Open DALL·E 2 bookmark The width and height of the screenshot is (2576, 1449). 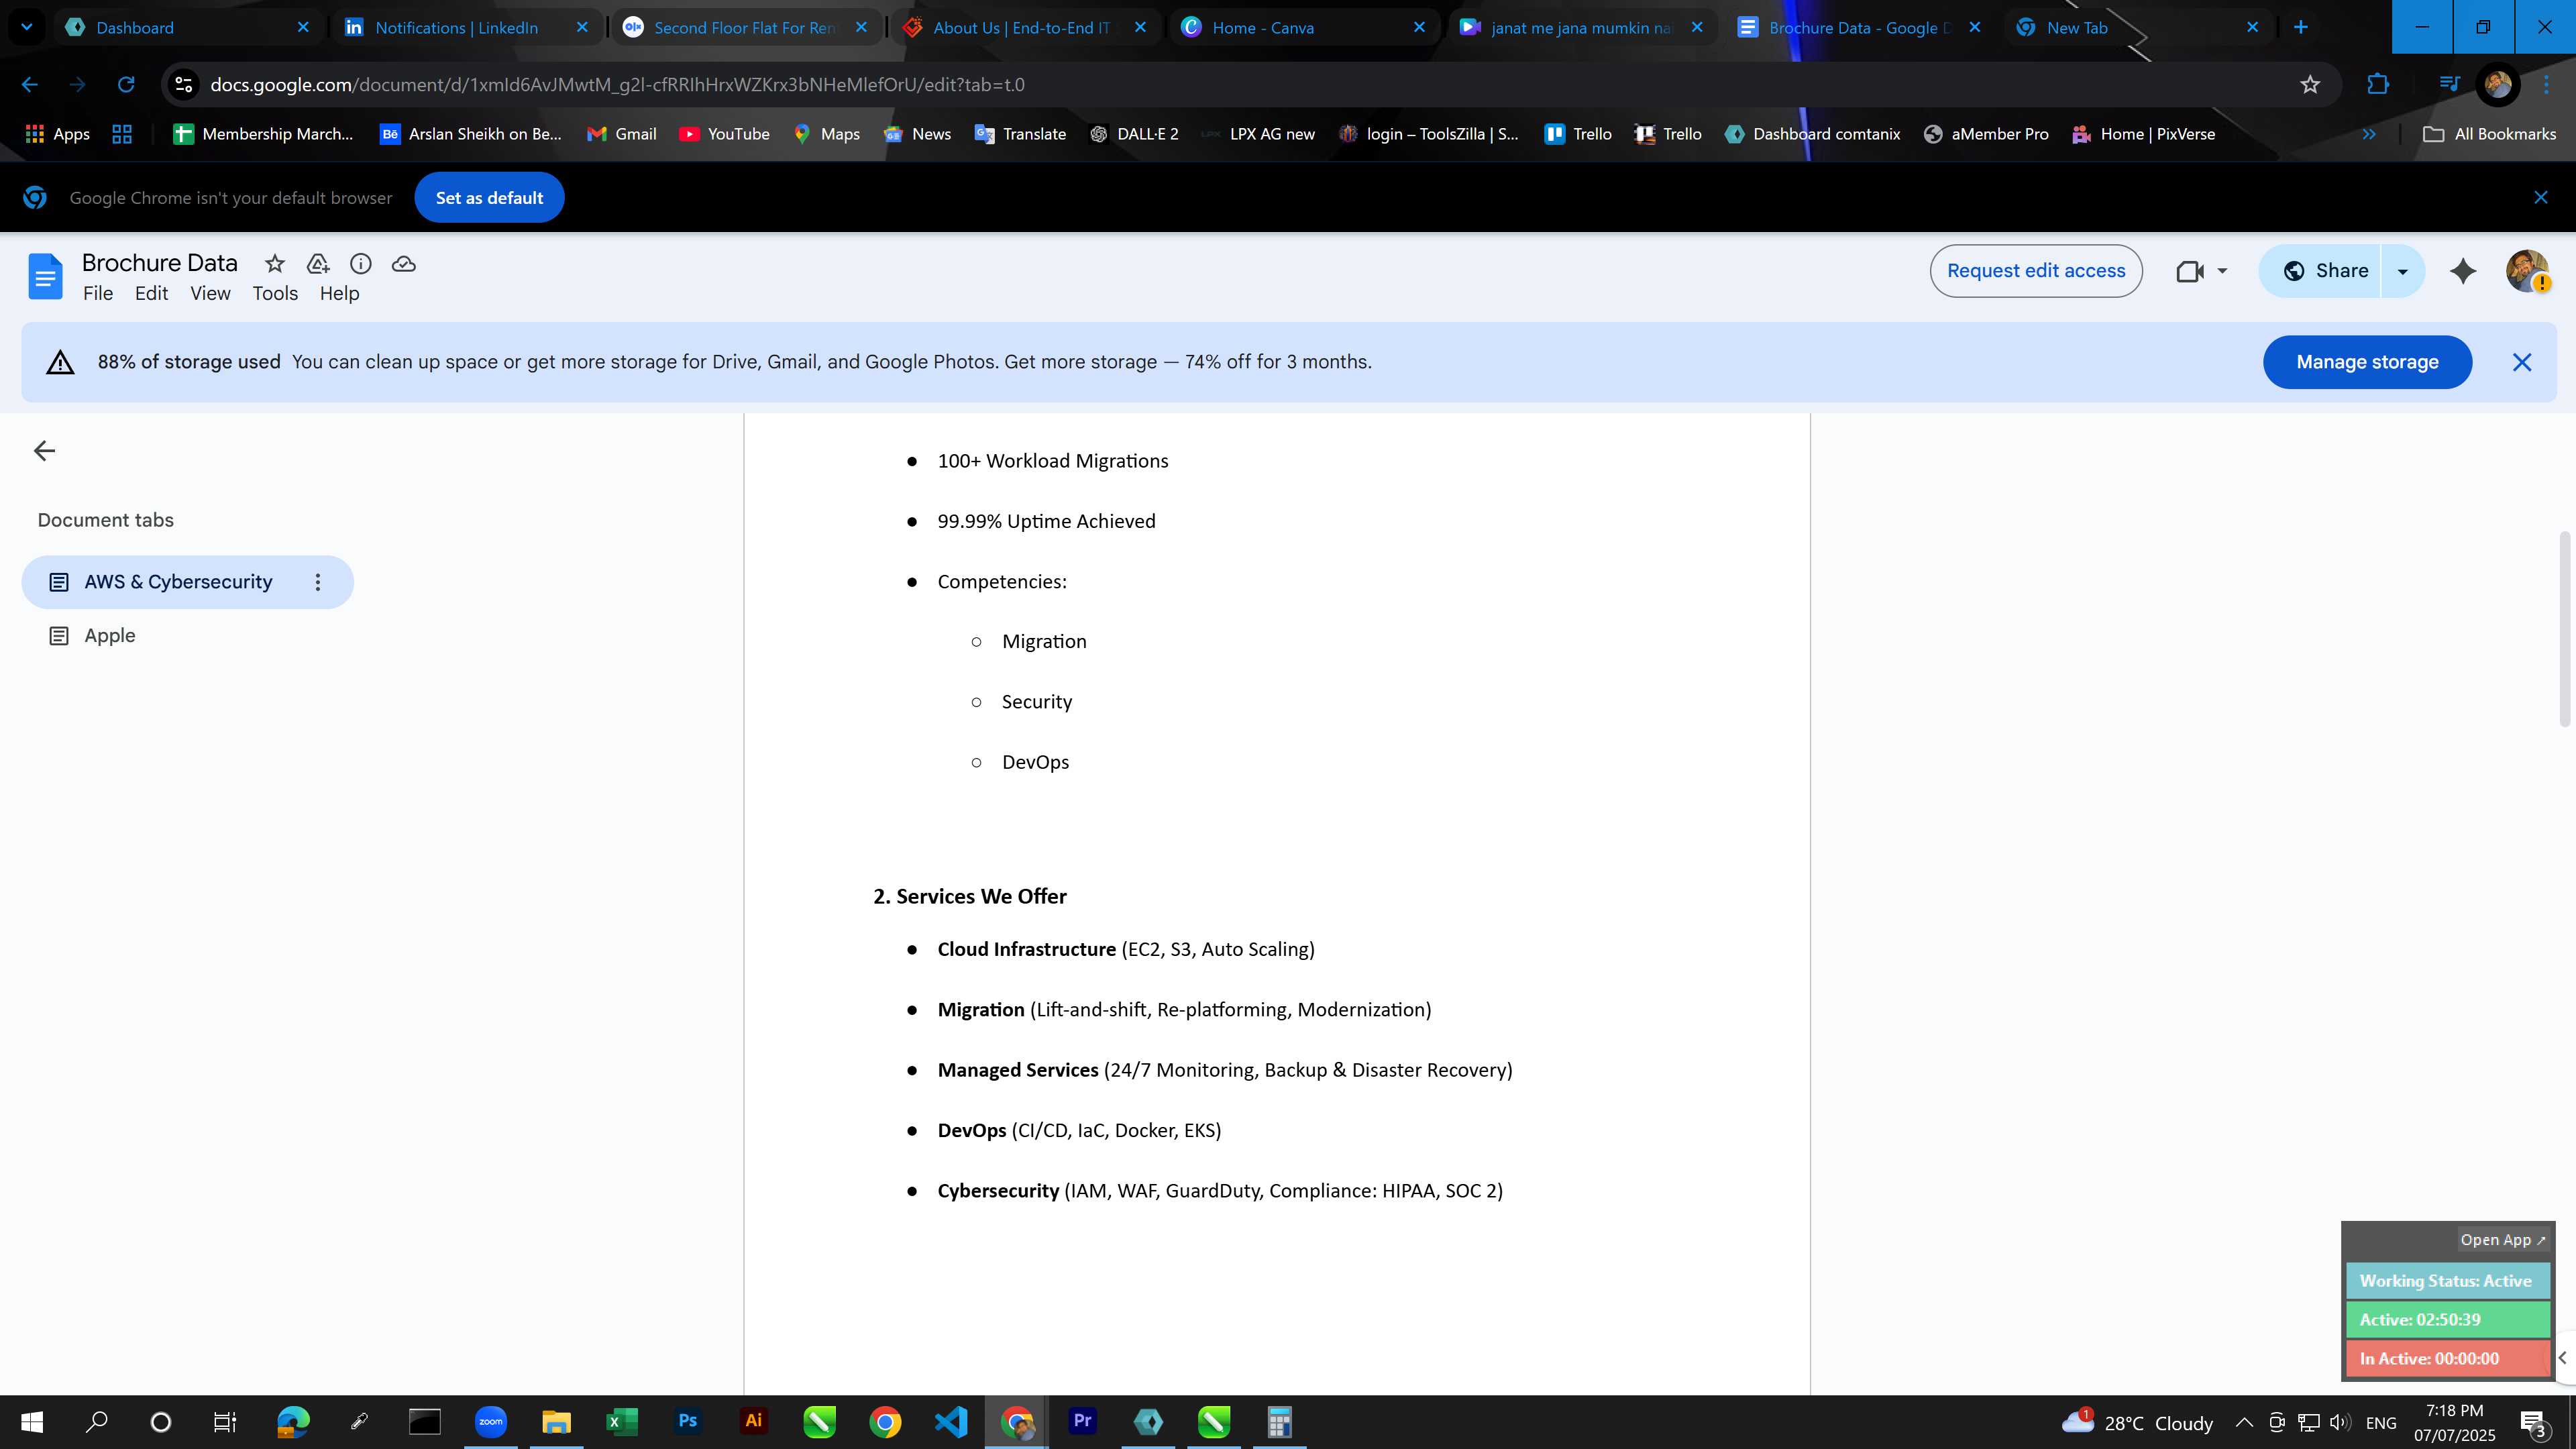point(1134,134)
